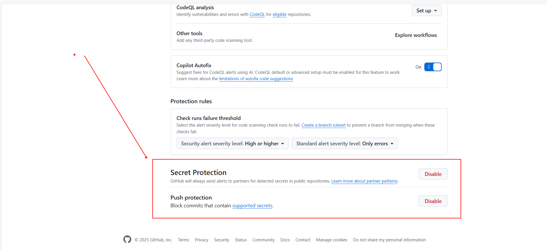Viewport: 547px width, 250px height.
Task: Open the CodeQL link
Action: coord(257,14)
